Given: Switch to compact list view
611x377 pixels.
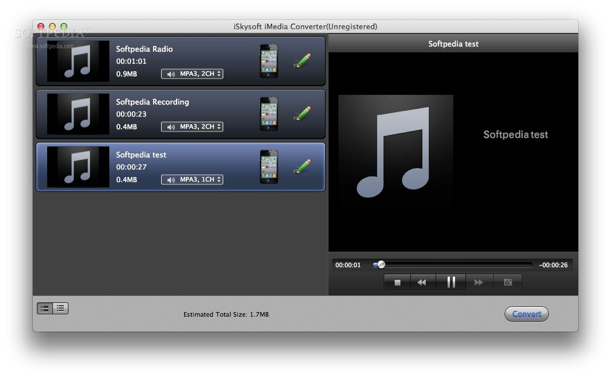Looking at the screenshot, I should [x=60, y=309].
